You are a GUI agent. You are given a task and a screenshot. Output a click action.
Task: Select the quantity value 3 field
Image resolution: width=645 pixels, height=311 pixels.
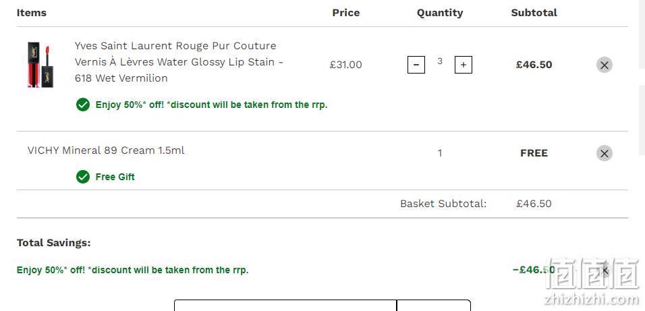pyautogui.click(x=440, y=61)
